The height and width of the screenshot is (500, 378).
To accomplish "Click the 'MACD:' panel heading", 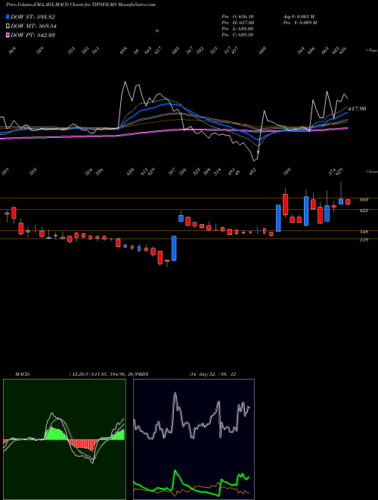I will click(x=23, y=374).
